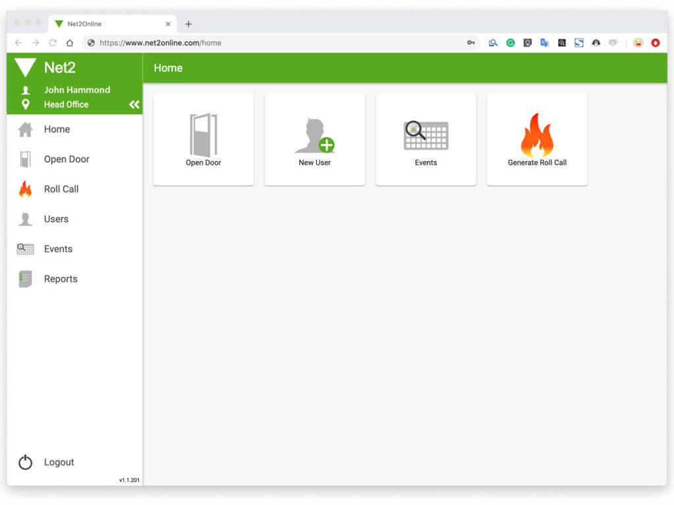Click the user icon beside John Hammond
The image size is (674, 505).
(26, 89)
